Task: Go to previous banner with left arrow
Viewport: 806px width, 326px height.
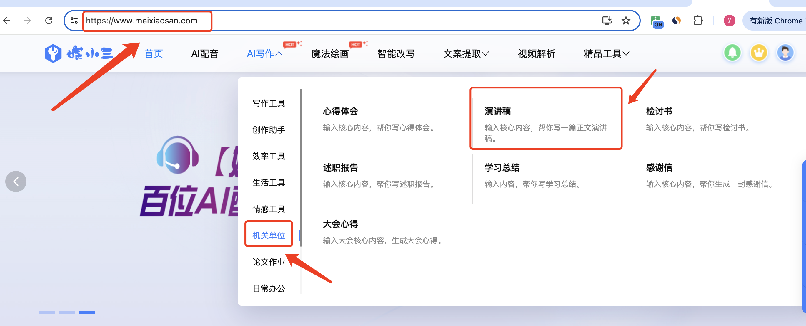Action: (16, 182)
